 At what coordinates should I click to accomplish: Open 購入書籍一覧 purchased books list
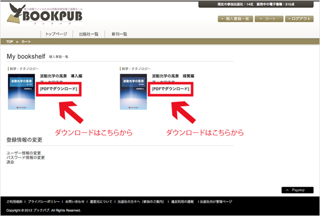click(235, 19)
